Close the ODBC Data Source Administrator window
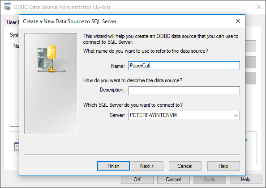The height and width of the screenshot is (188, 266). pos(259,7)
